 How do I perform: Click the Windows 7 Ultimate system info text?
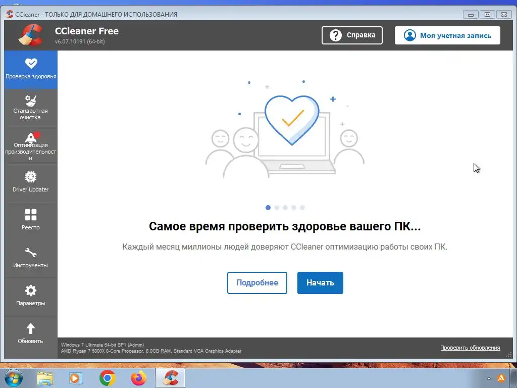coord(102,345)
